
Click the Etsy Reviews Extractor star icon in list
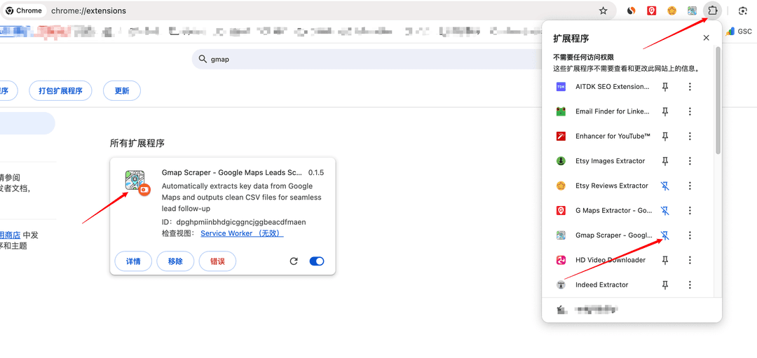(561, 186)
